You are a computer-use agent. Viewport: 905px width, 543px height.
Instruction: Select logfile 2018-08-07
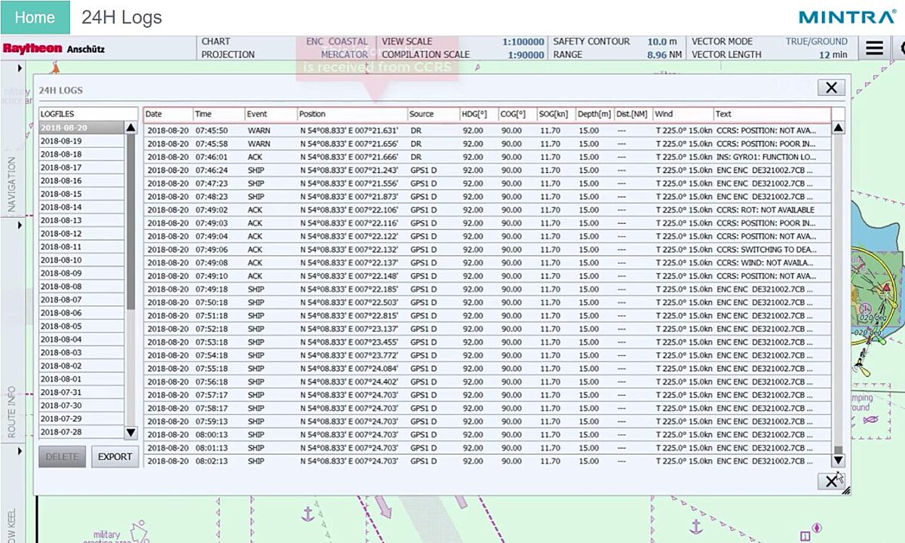[x=81, y=300]
